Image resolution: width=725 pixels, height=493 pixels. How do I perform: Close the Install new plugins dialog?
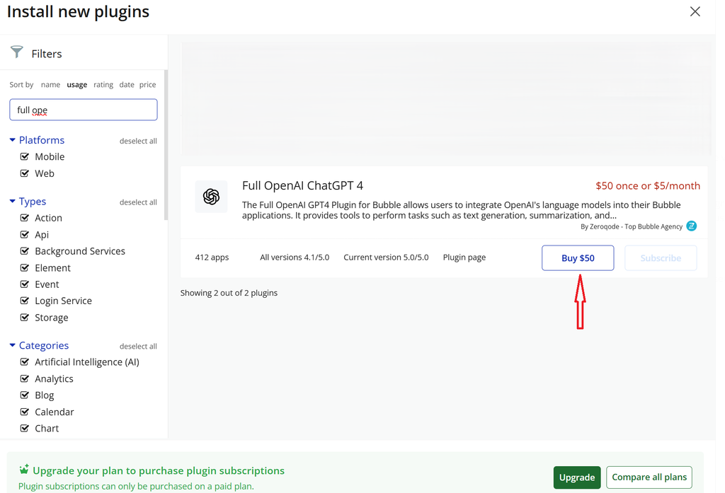pos(695,12)
